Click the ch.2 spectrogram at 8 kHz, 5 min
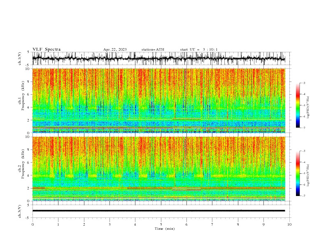The width and height of the screenshot is (326, 252). pyautogui.click(x=161, y=150)
